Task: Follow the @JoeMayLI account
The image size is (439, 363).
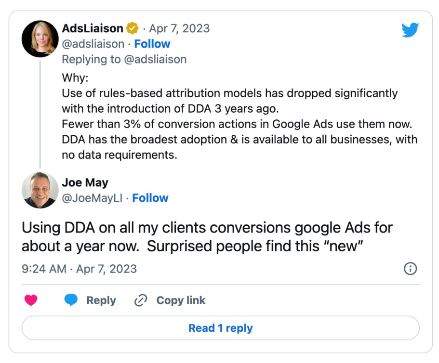Action: (x=150, y=198)
